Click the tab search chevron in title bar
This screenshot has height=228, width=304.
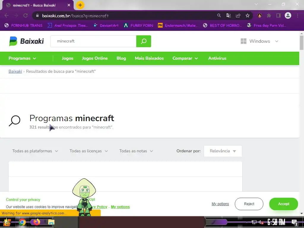(x=256, y=4)
